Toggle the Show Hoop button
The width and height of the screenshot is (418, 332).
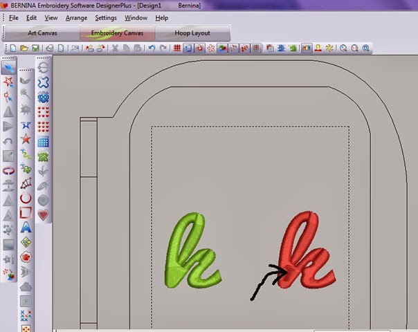[188, 48]
